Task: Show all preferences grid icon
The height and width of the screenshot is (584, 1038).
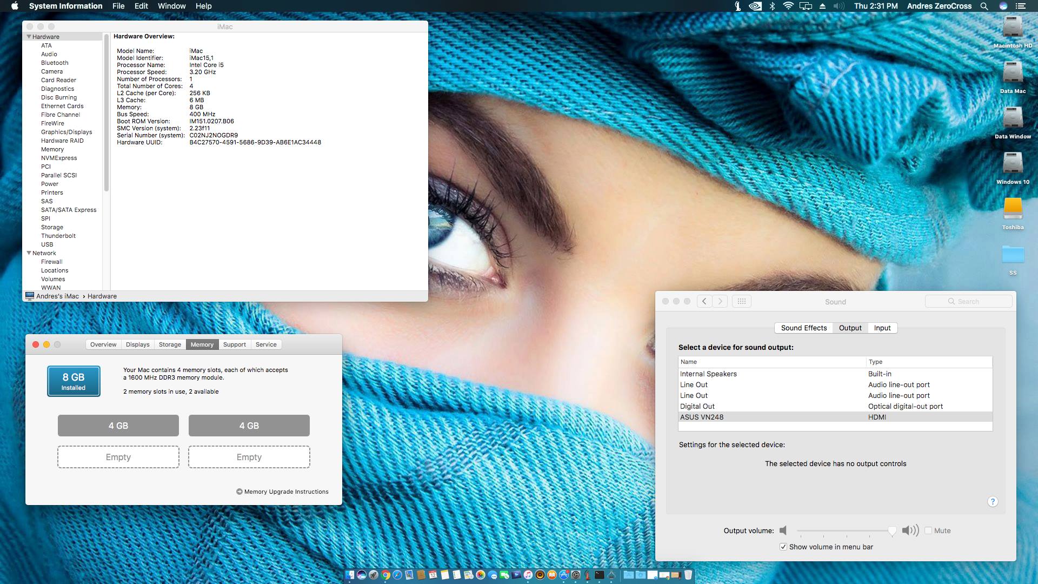Action: pos(741,301)
